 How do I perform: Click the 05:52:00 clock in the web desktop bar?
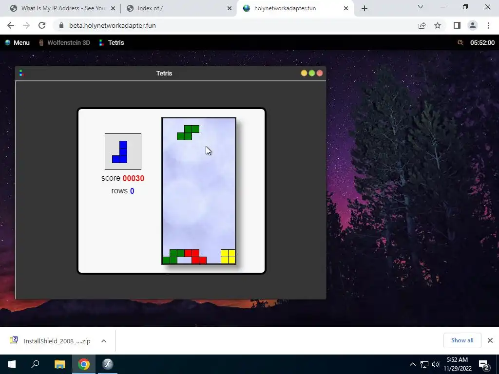[482, 43]
